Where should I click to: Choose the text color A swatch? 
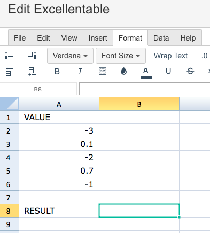coord(146,73)
